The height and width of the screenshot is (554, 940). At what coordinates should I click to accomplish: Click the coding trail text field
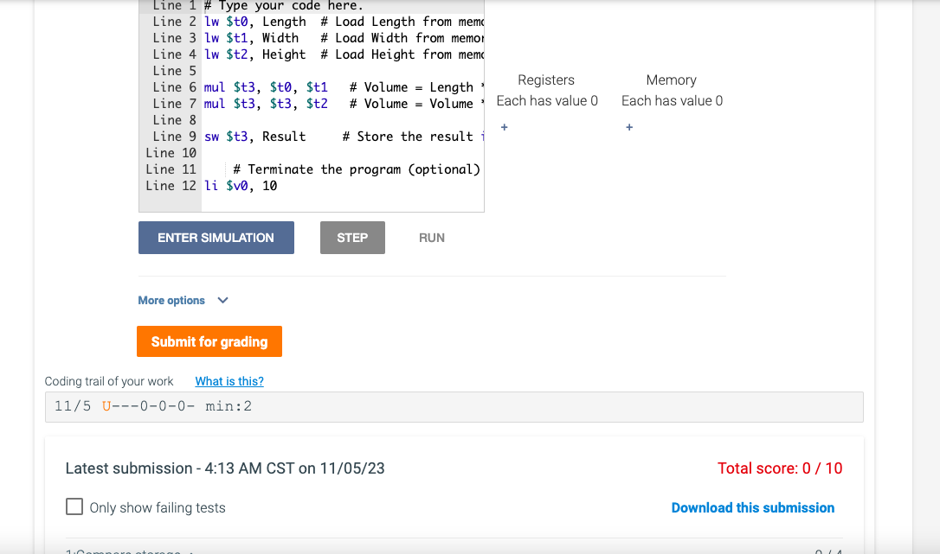click(x=456, y=405)
